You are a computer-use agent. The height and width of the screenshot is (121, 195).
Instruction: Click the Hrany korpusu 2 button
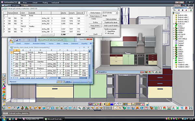(x=95, y=16)
